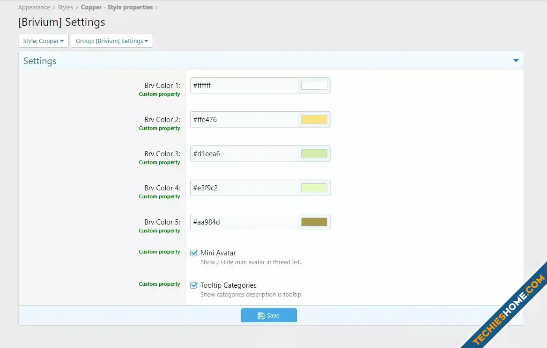Open the Brv Color 1 white swatch
Screen dimensions: 547x348
[x=314, y=85]
